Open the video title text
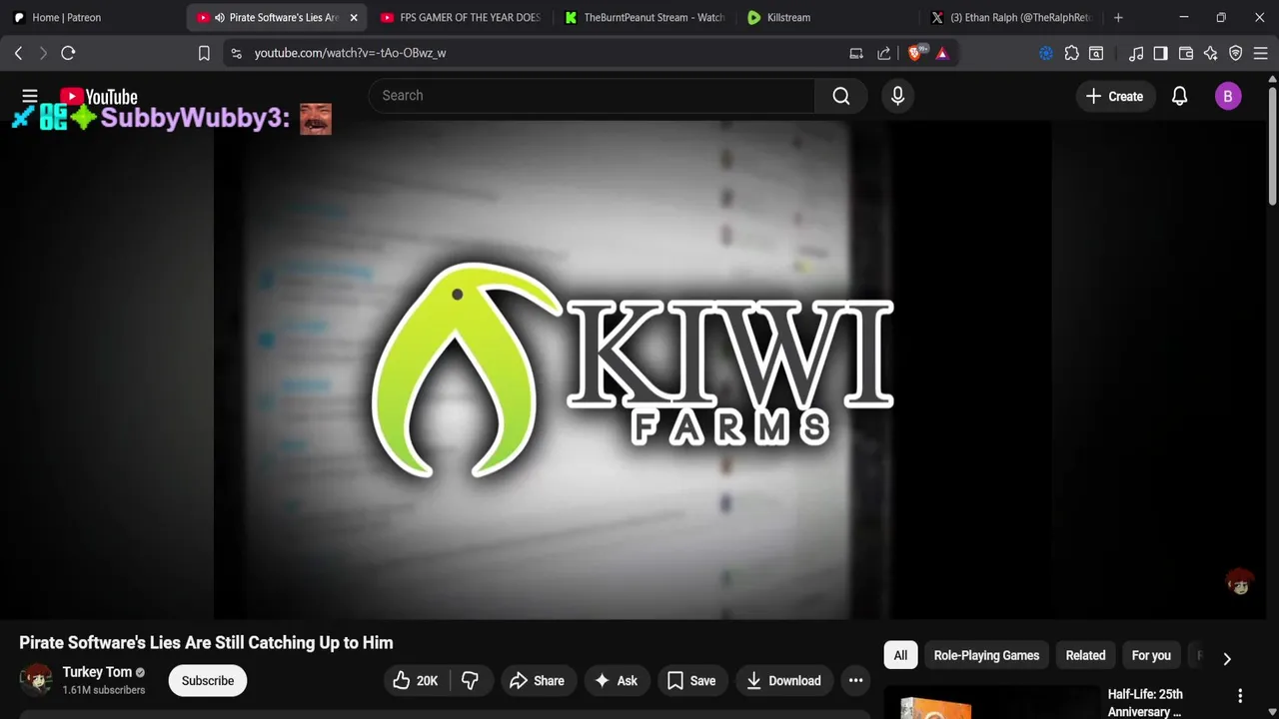 coord(206,642)
